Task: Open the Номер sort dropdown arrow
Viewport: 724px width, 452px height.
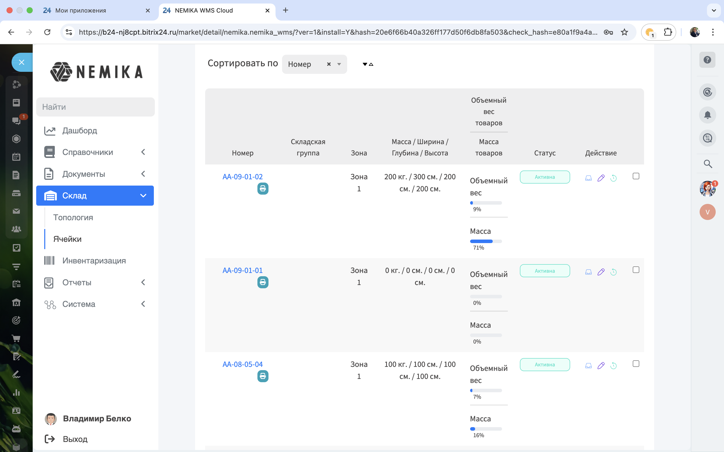Action: pyautogui.click(x=339, y=64)
